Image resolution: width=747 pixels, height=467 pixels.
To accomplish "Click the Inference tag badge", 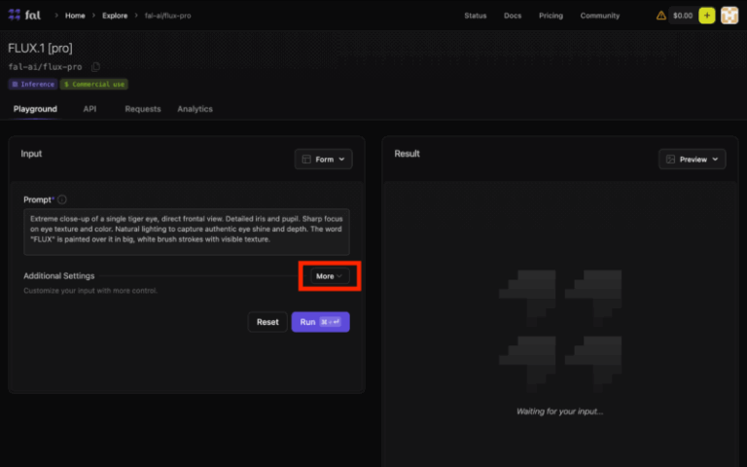I will [x=32, y=85].
